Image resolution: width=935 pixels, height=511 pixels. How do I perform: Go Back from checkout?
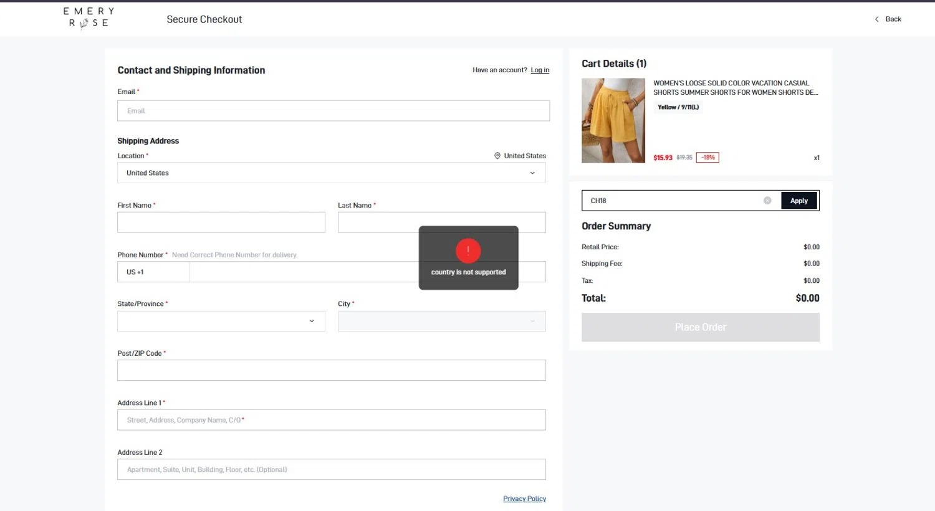888,19
